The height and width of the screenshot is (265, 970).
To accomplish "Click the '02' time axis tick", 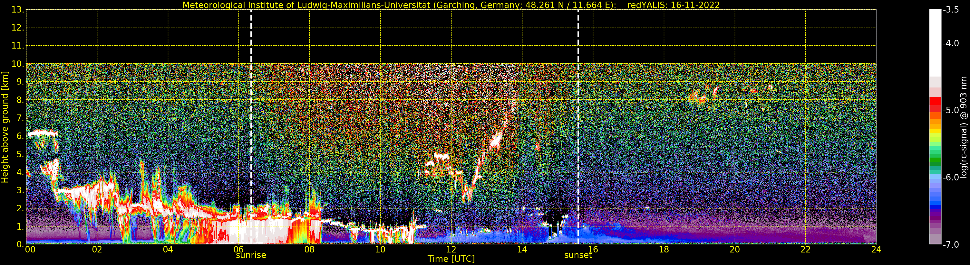I will 97,250.
